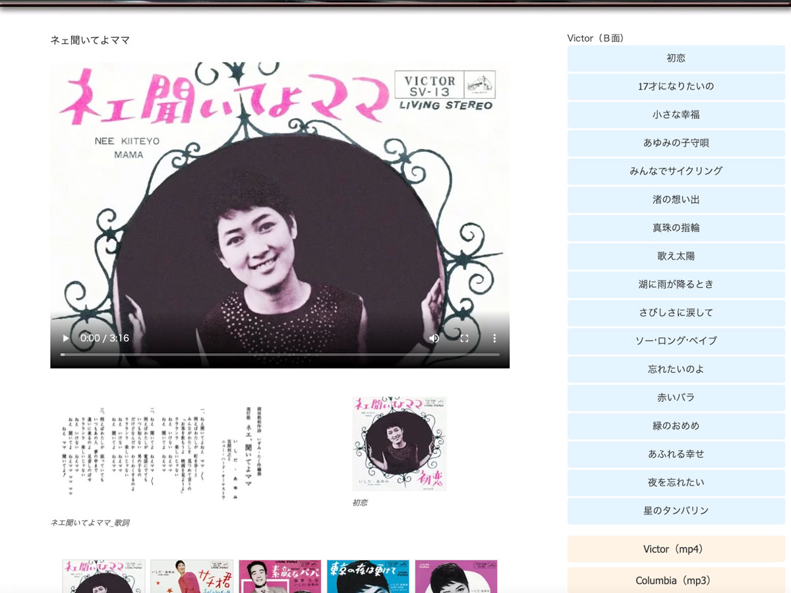
Task: Play the ネェ聞いてよママ video
Action: (66, 338)
